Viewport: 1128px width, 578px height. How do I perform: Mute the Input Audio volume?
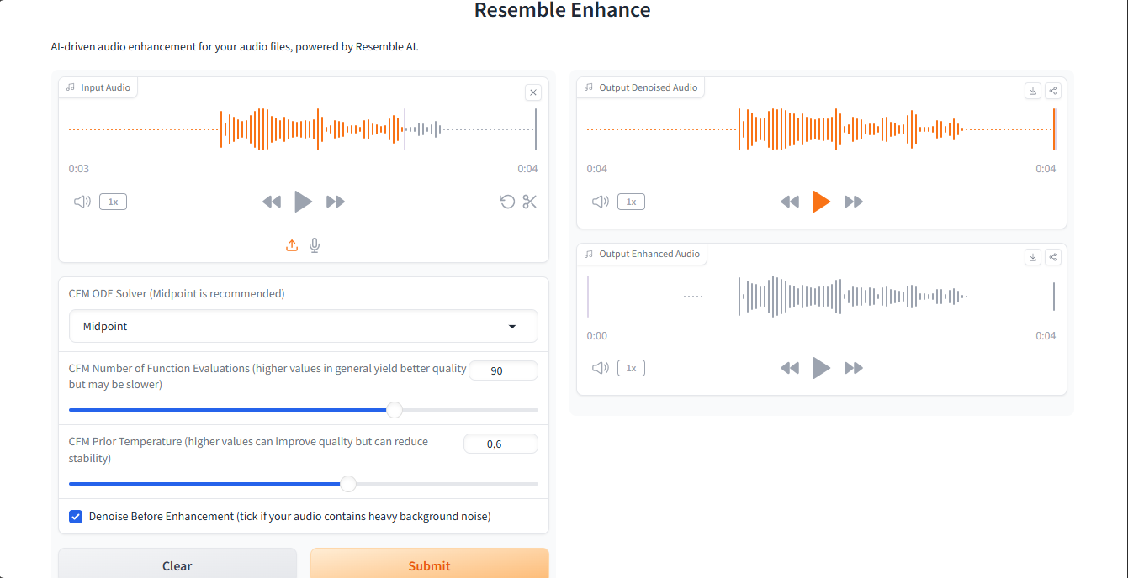(82, 202)
